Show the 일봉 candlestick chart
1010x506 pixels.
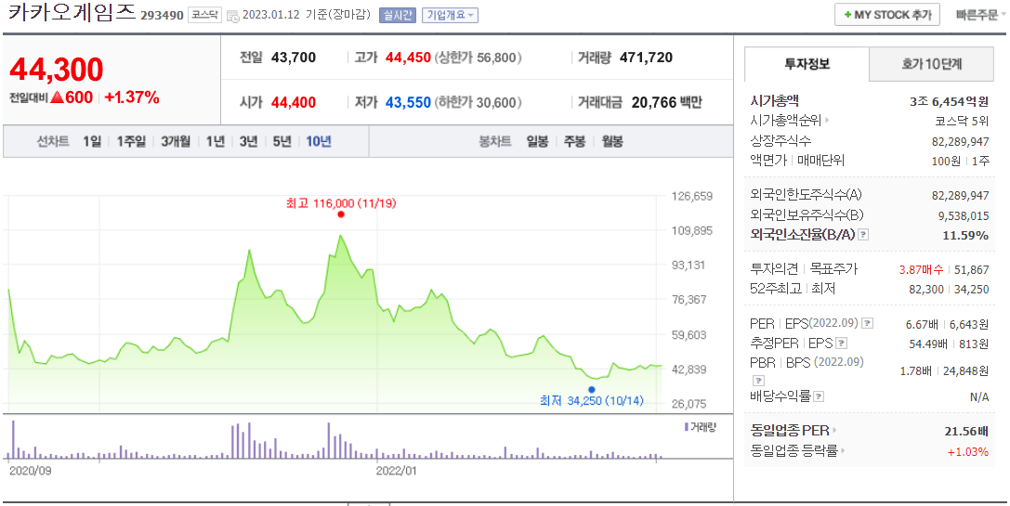tap(536, 142)
